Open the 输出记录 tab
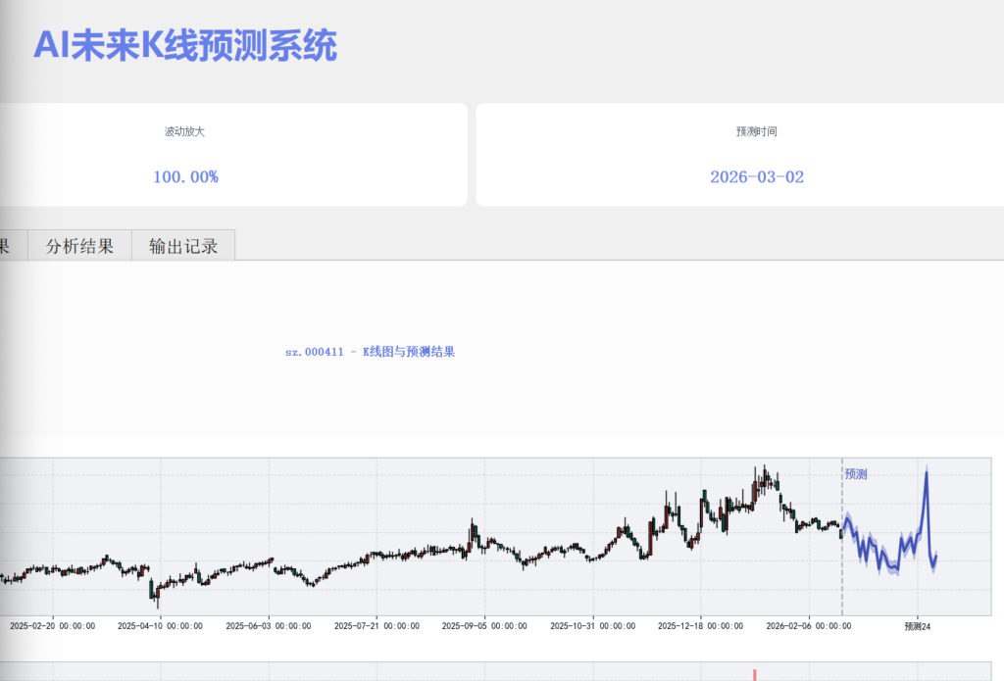 click(x=183, y=246)
